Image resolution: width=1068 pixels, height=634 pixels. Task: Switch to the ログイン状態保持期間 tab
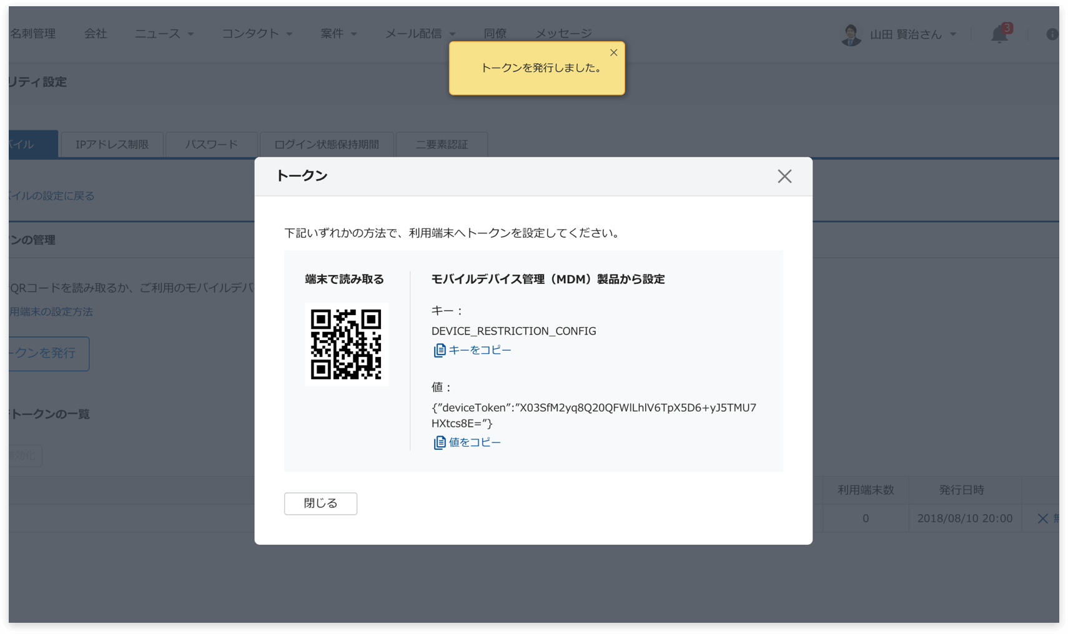327,145
